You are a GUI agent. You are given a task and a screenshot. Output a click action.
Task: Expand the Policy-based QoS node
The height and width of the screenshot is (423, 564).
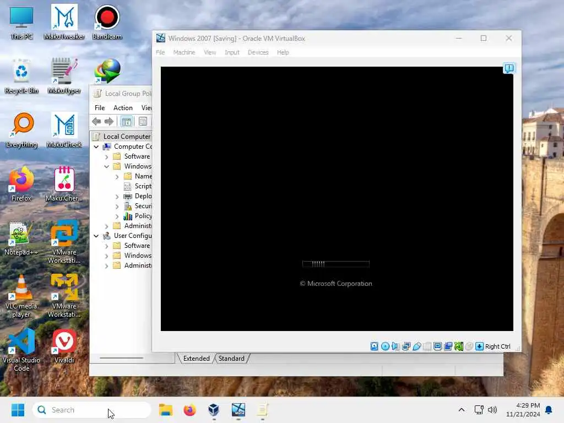tap(117, 216)
